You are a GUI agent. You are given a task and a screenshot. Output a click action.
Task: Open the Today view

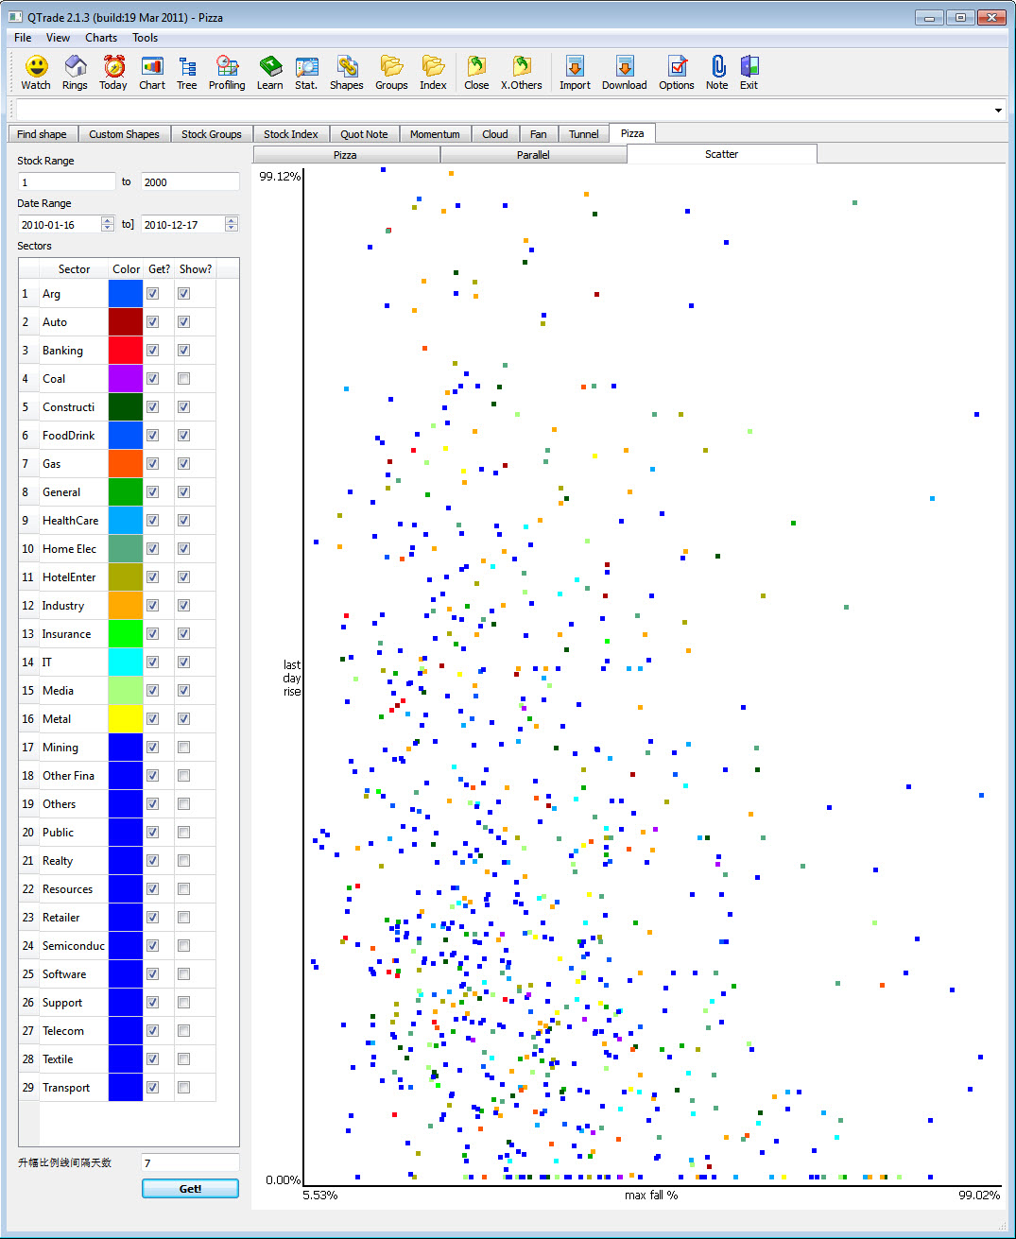(x=112, y=71)
